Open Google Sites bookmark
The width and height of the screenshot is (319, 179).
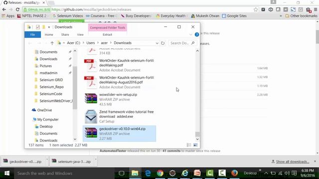pyautogui.click(x=234, y=16)
